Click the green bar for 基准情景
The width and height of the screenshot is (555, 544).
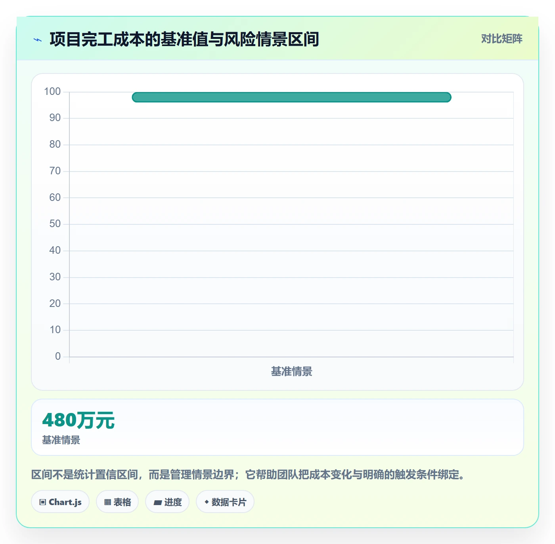click(291, 97)
